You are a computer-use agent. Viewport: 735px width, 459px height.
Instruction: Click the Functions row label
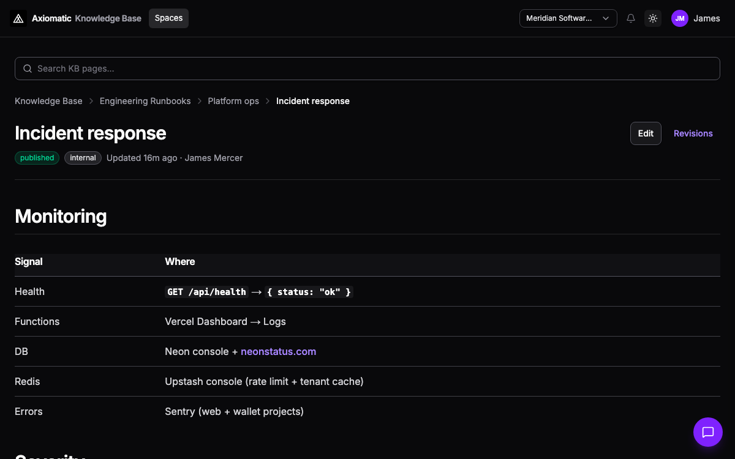(x=37, y=321)
